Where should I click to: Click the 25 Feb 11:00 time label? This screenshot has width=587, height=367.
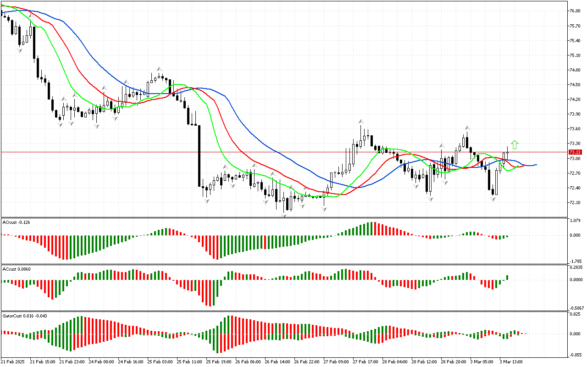(189, 362)
